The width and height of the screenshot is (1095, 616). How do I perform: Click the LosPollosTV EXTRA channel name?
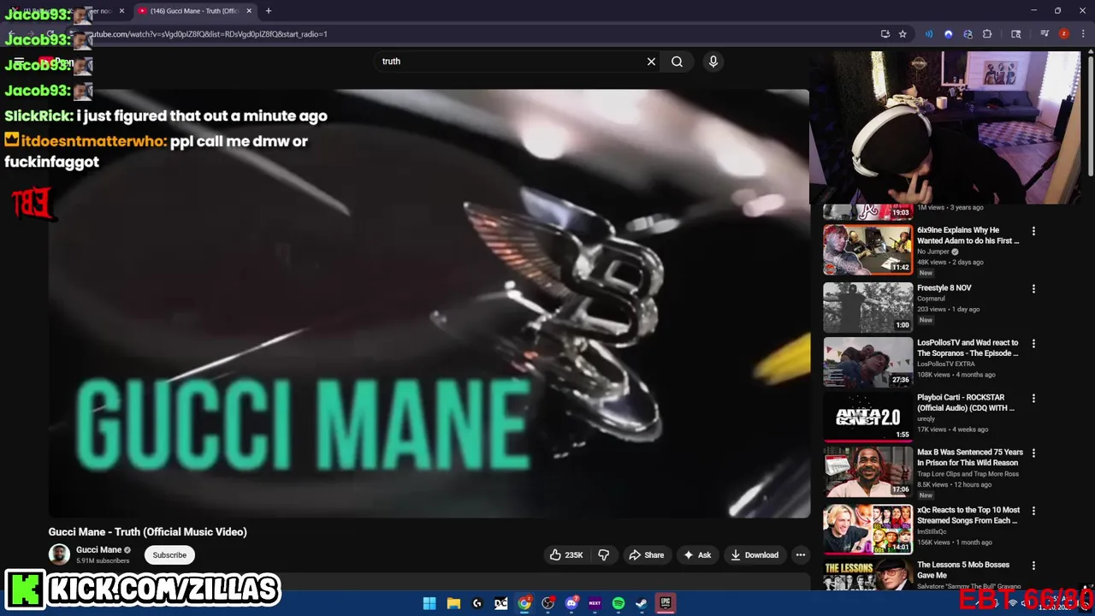pyautogui.click(x=948, y=364)
